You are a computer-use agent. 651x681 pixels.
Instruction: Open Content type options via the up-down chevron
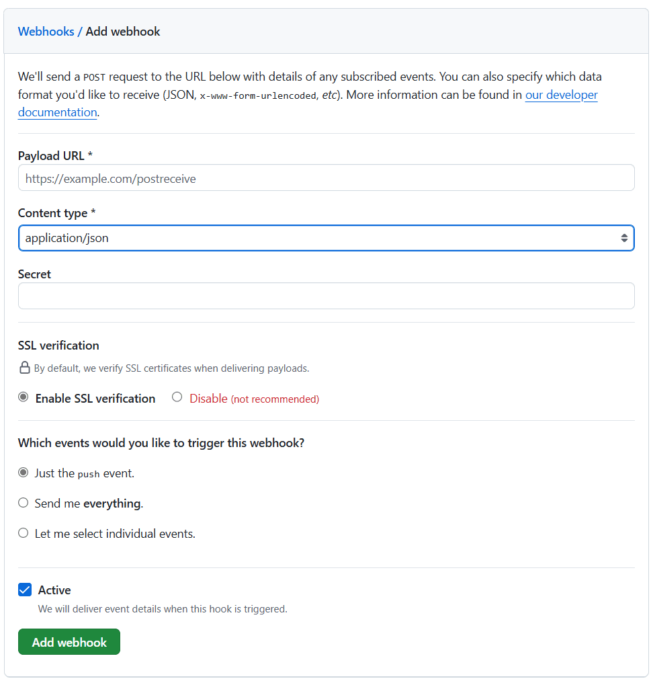click(x=625, y=237)
